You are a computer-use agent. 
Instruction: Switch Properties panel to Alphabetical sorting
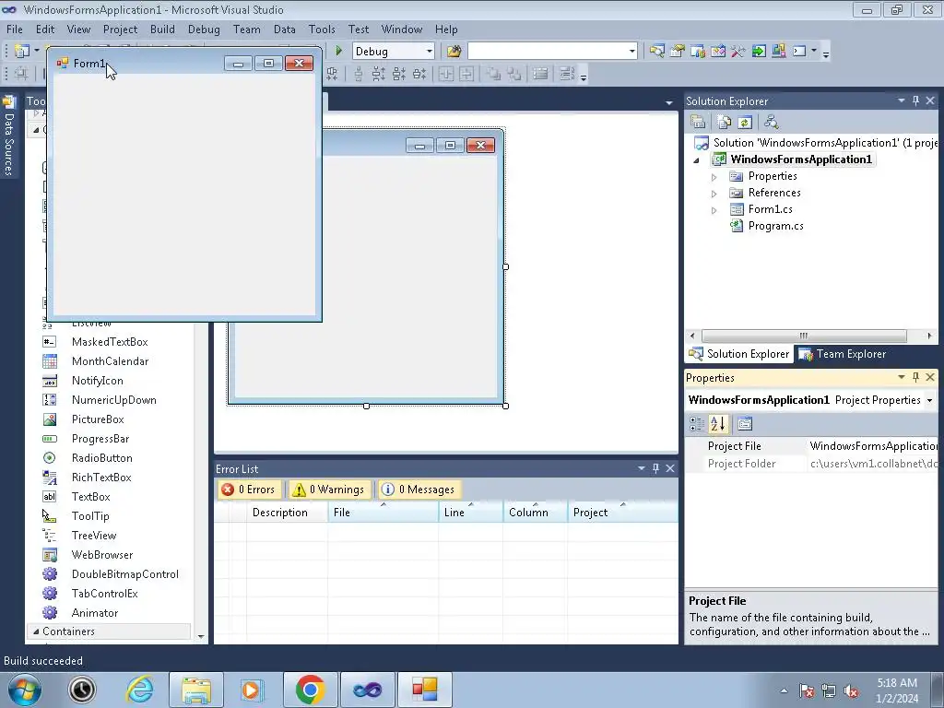pyautogui.click(x=717, y=424)
